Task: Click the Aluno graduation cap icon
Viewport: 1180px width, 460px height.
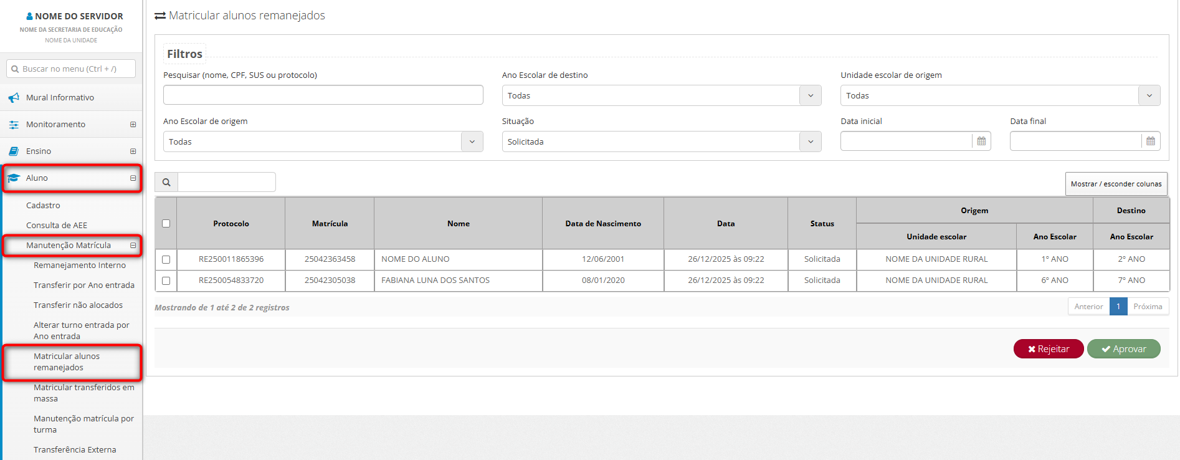Action: 14,178
